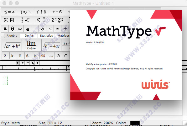Insert the limit x to infinity expression
Image resolution: width=187 pixels, height=126 pixels.
[x=32, y=45]
